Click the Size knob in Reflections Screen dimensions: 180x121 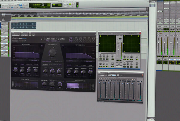pyautogui.click(x=29, y=71)
